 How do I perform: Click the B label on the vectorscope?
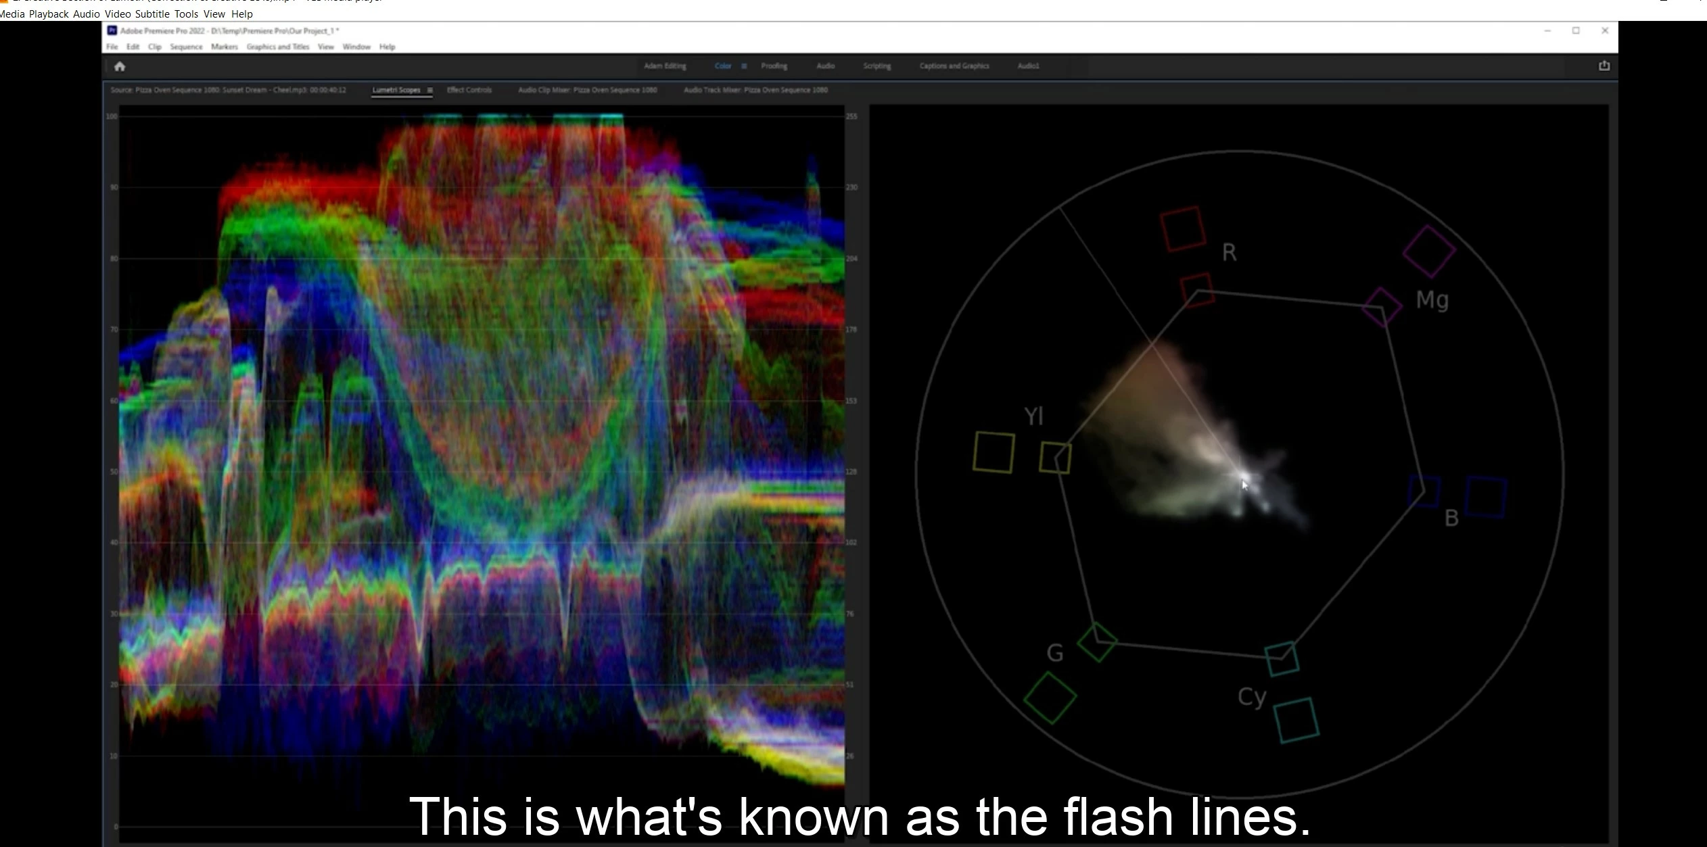[x=1451, y=518]
